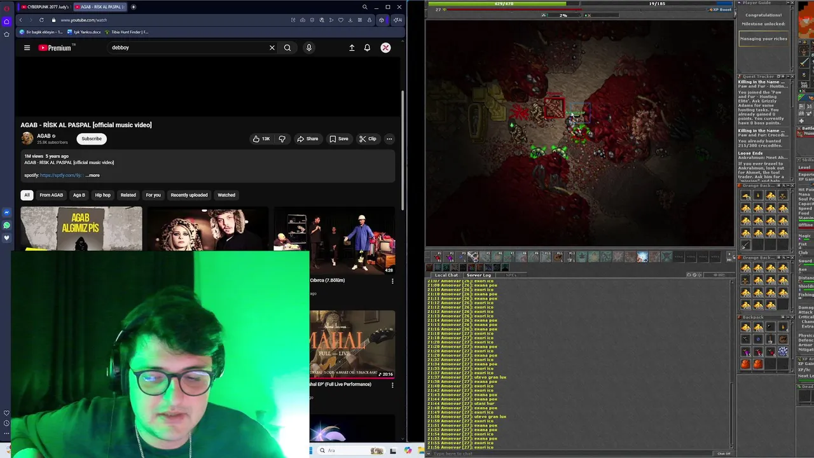814x458 pixels.
Task: Click the YouTube search magnifier button
Action: click(287, 48)
